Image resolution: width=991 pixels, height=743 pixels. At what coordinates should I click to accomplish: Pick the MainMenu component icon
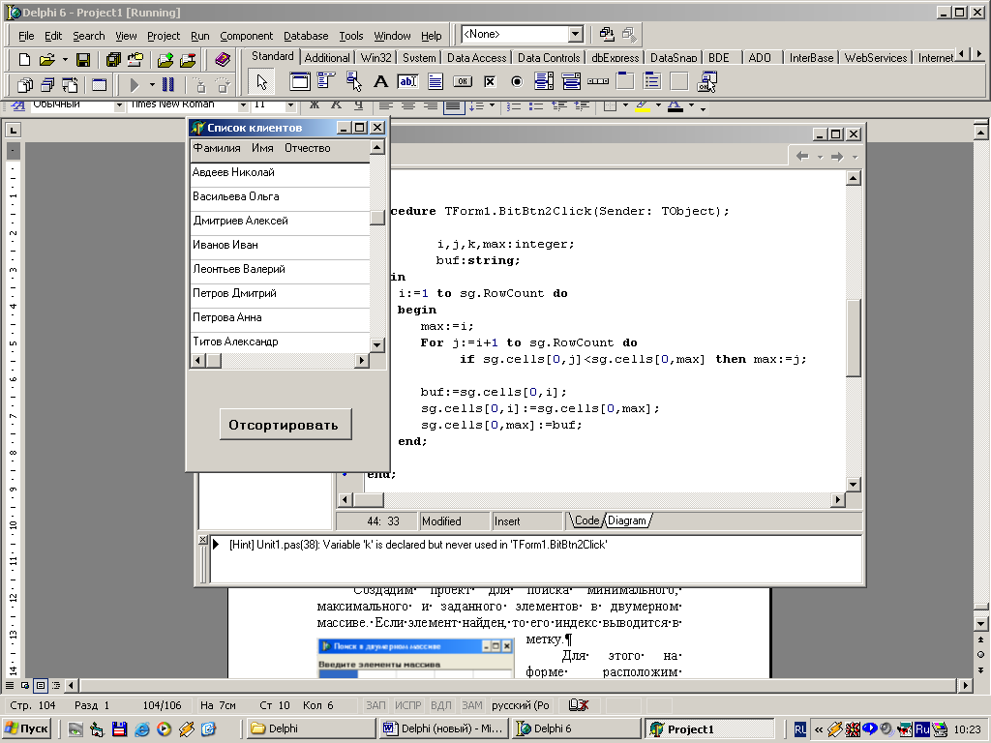[x=326, y=81]
